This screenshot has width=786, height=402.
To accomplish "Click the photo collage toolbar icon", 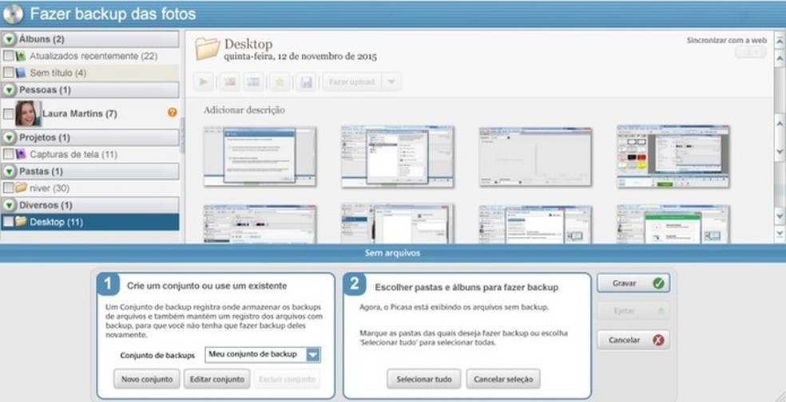I will 229,82.
